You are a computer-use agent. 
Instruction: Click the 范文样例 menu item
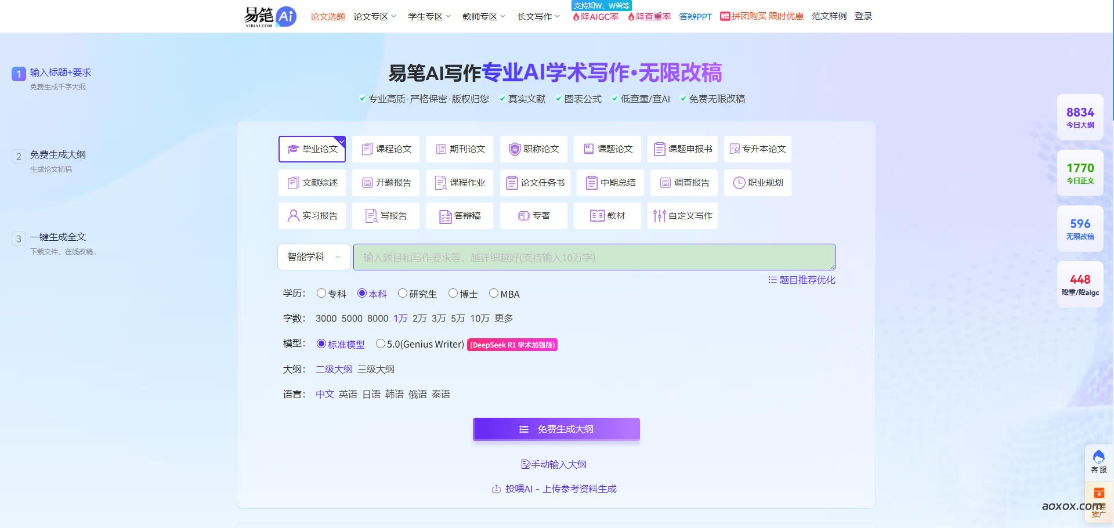click(x=829, y=16)
